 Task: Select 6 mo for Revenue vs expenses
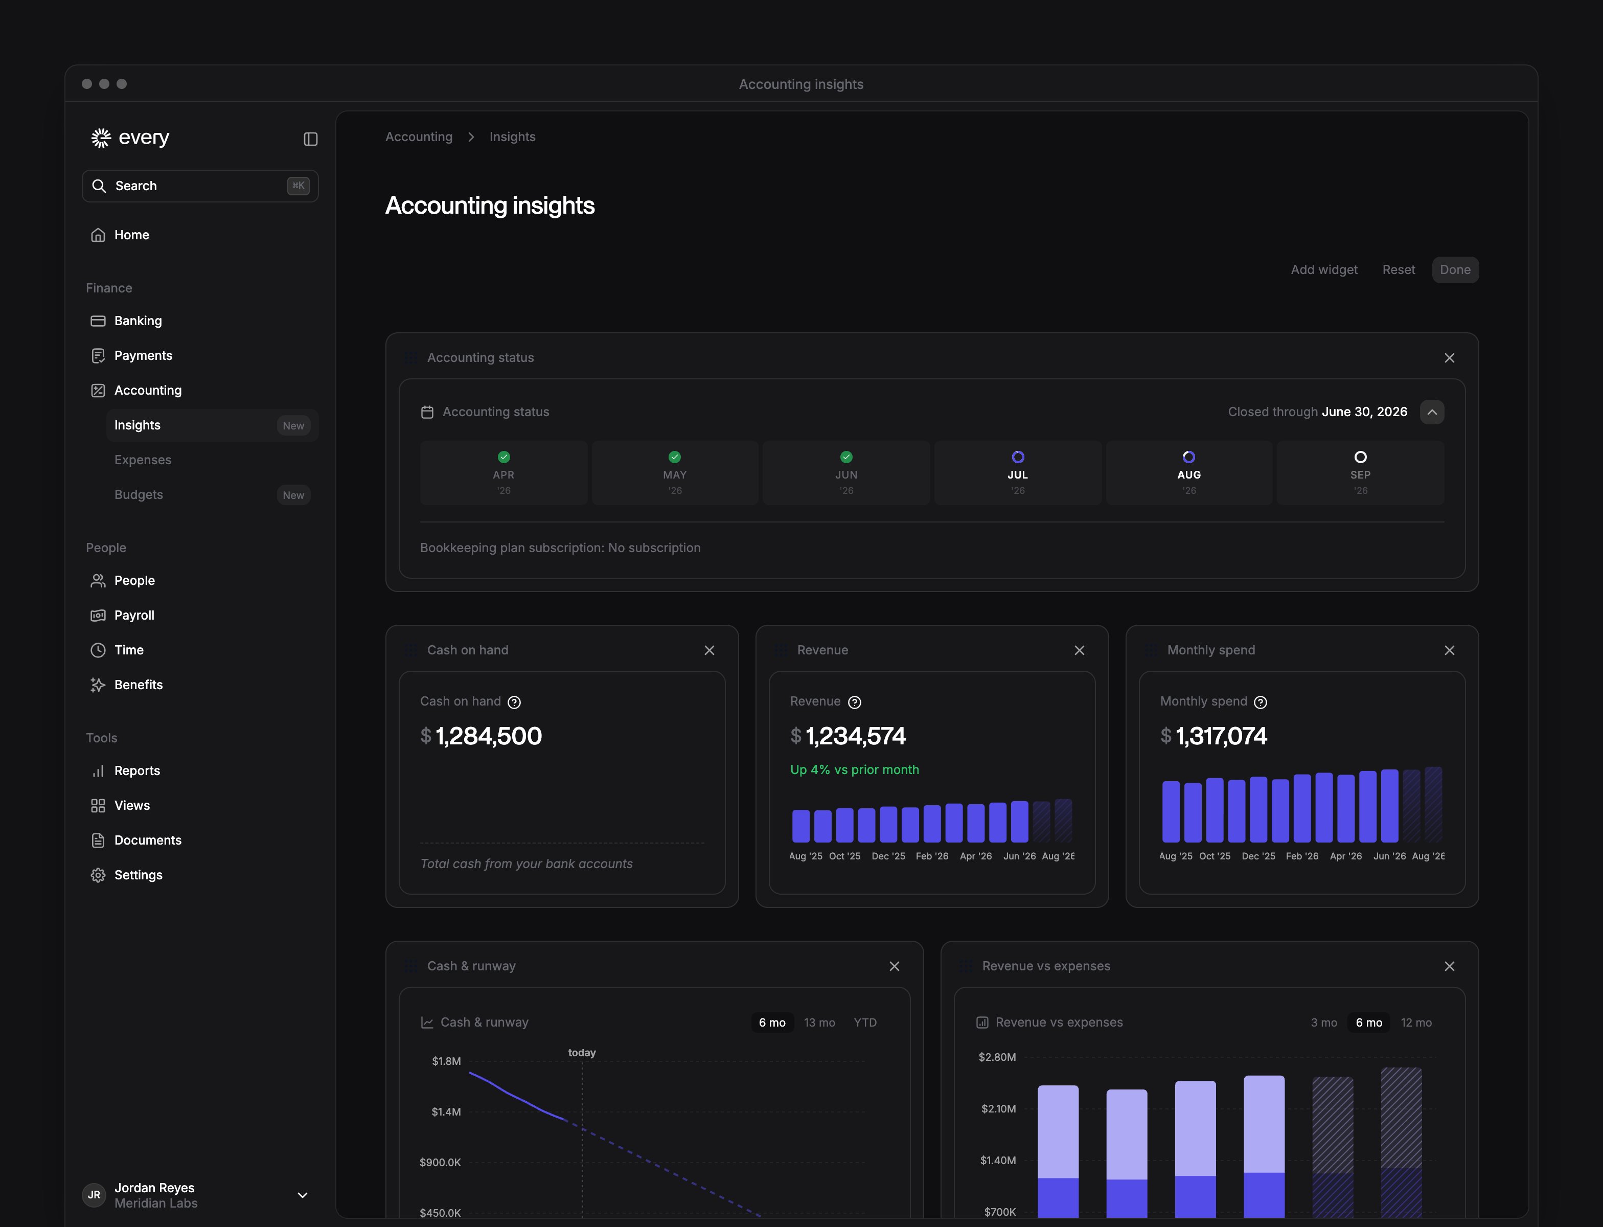point(1369,1022)
